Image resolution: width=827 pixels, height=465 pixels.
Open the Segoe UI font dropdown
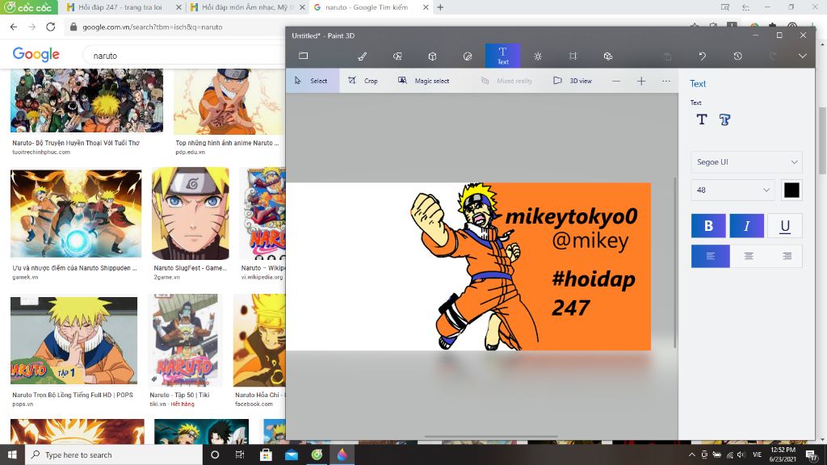[746, 161]
